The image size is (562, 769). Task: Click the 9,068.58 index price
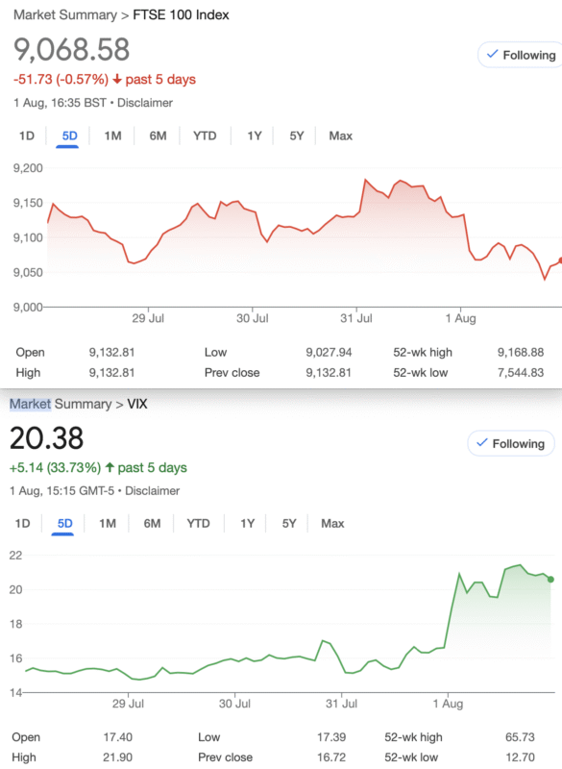pos(71,50)
